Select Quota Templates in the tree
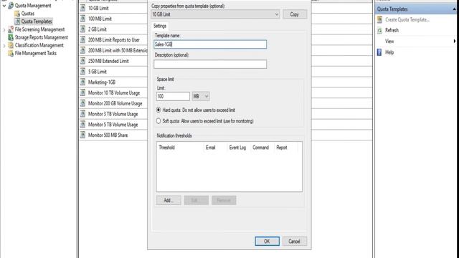Viewport: 459px width, 258px height. (x=37, y=21)
